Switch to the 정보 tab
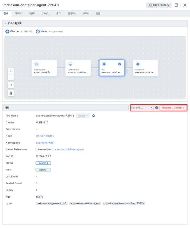Screen dimensions: 190x228 pos(6,13)
